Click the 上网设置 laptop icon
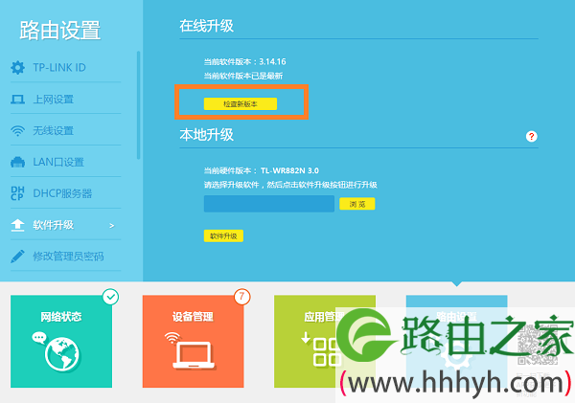The image size is (575, 403). pyautogui.click(x=17, y=100)
